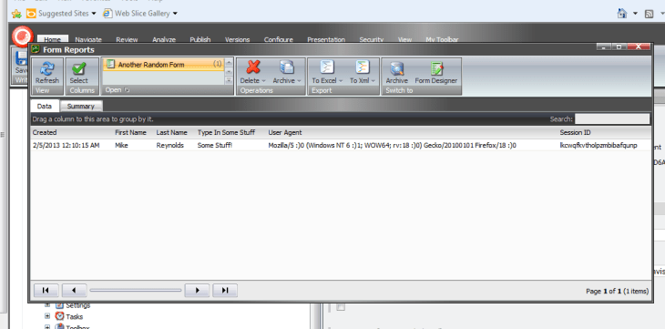Open the Delete dropdown arrow
Image resolution: width=665 pixels, height=329 pixels.
263,81
